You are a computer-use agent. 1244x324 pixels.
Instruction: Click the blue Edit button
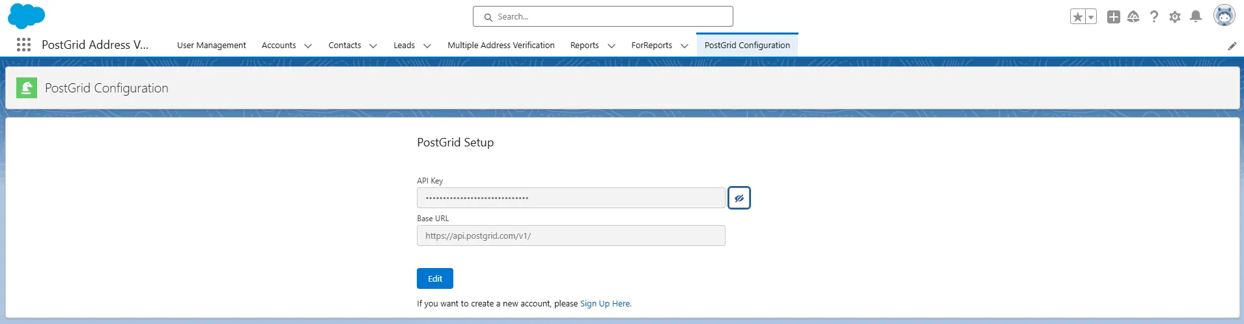click(435, 278)
